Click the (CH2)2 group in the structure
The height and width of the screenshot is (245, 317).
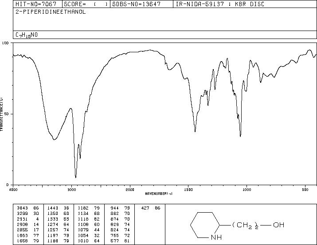[x=245, y=225]
